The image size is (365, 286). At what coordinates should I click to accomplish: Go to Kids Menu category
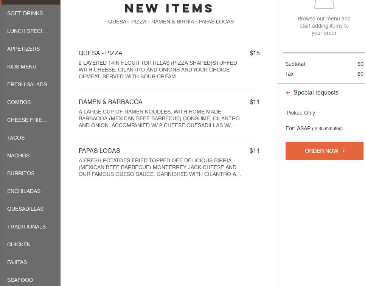pyautogui.click(x=22, y=67)
